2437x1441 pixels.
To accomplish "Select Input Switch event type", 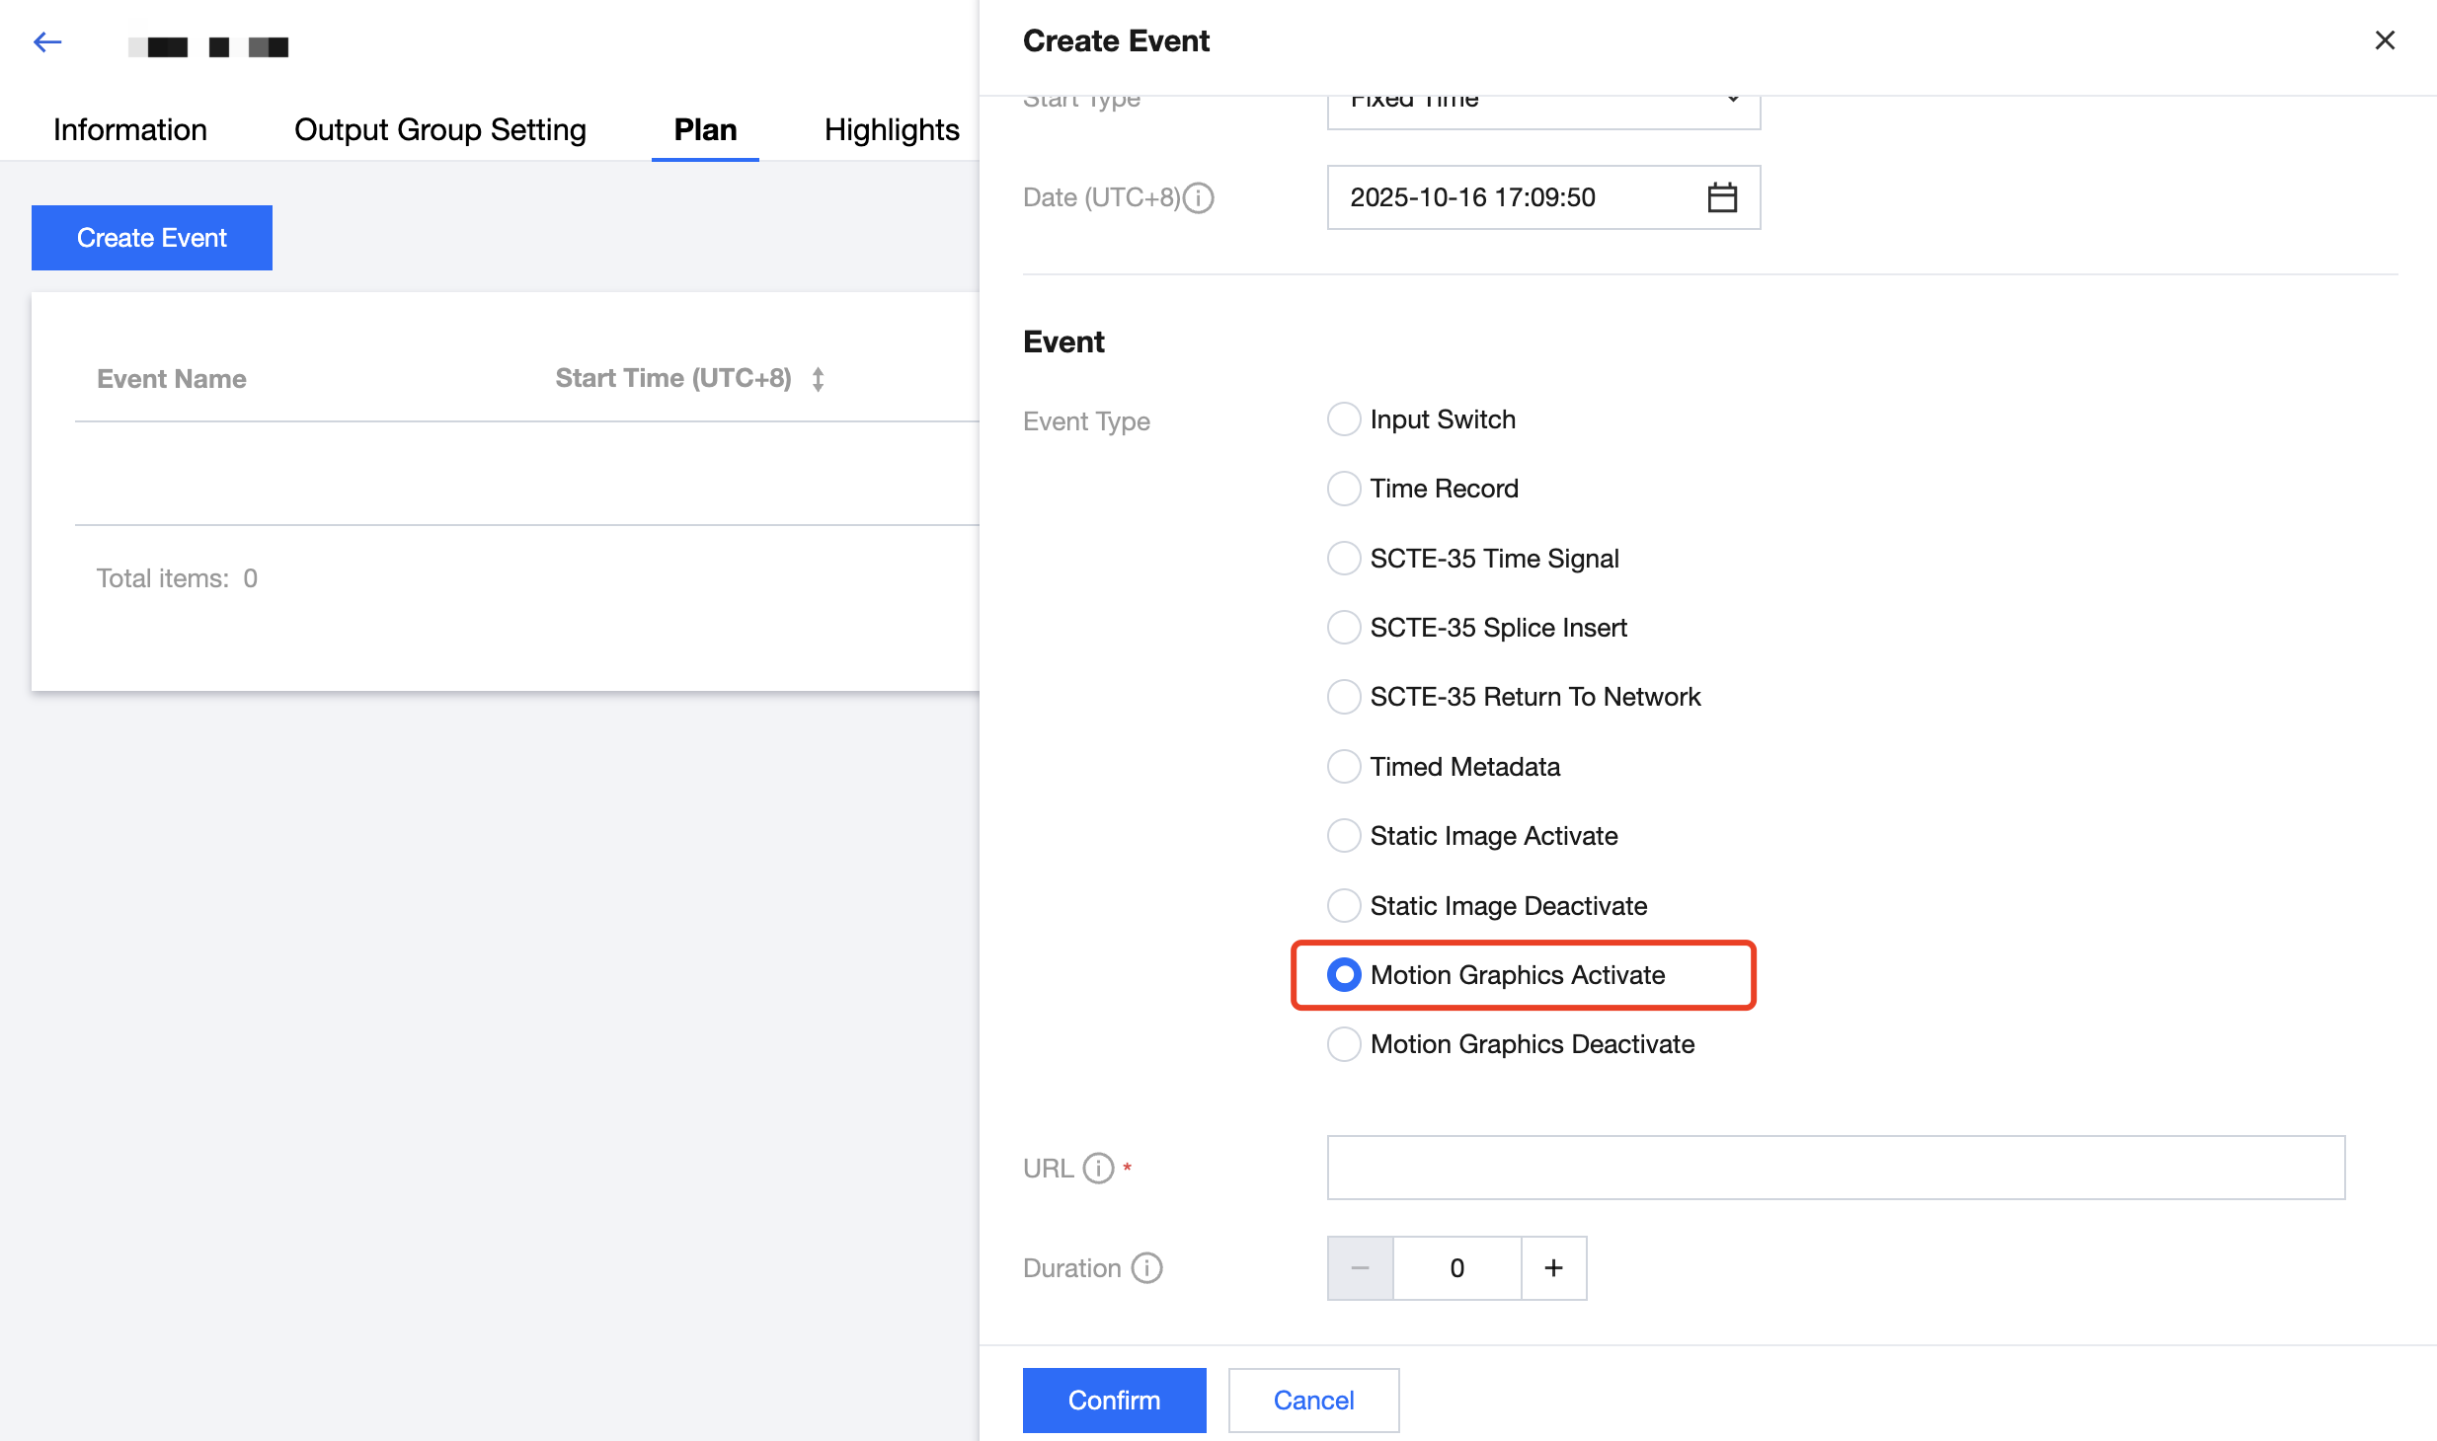I will [x=1344, y=419].
